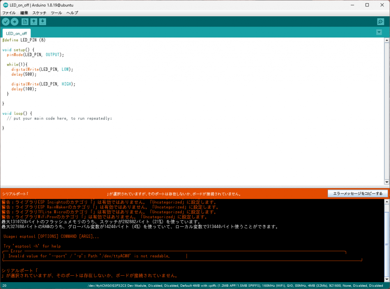This screenshot has height=289, width=390.
Task: Expand the tab options dropdown arrow
Action: point(379,32)
